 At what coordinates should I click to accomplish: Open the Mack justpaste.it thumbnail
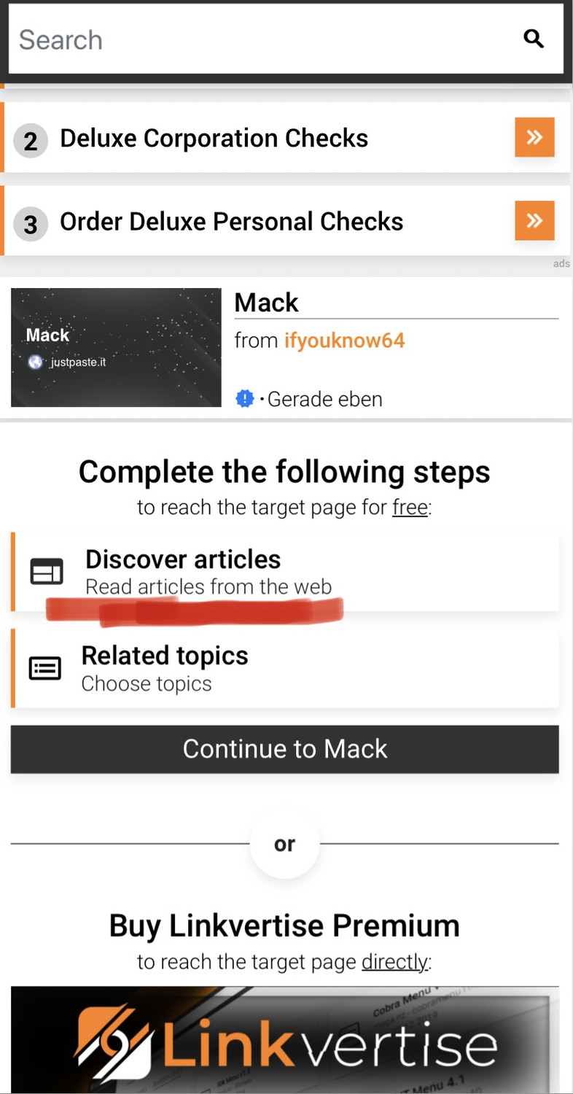click(116, 347)
